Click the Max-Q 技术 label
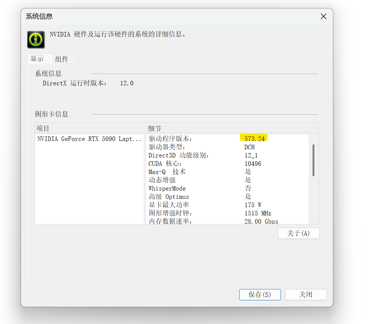This screenshot has height=324, width=387. click(x=167, y=172)
